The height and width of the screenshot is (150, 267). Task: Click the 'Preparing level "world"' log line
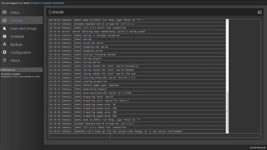click(x=137, y=97)
